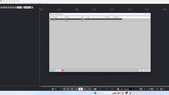
Task: Click the TCP Layout column header
Action: pyautogui.click(x=107, y=17)
